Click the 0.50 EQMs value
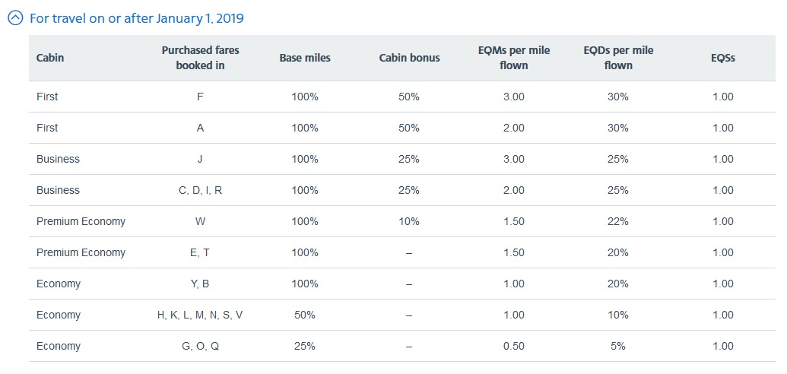The width and height of the screenshot is (787, 374). tap(514, 346)
